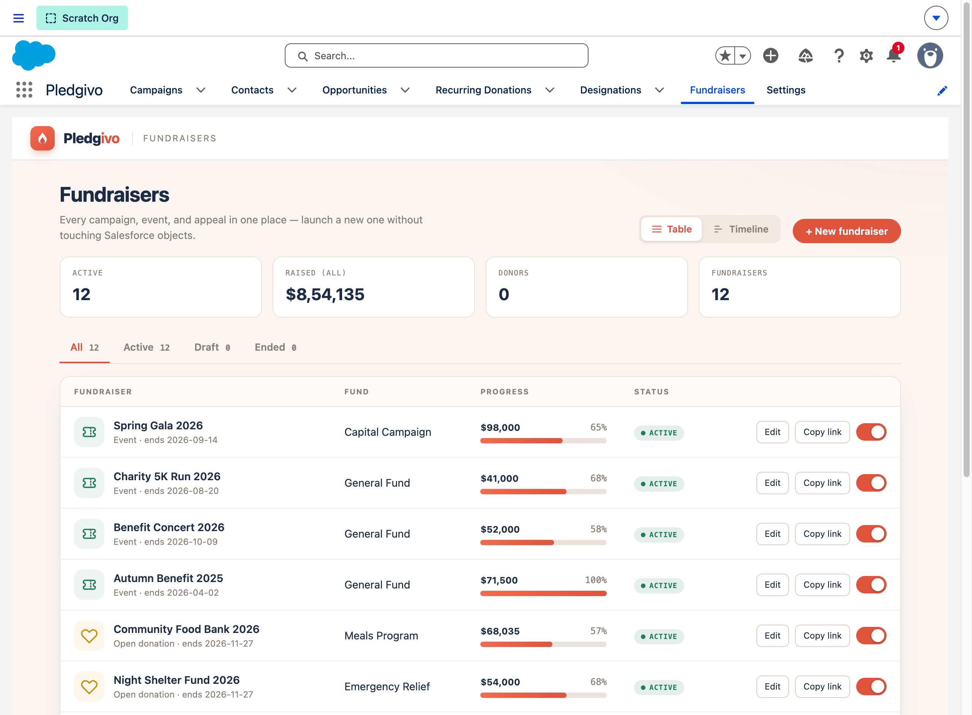Edit the Spring Gala 2026 fundraiser
The width and height of the screenshot is (972, 715).
click(772, 432)
